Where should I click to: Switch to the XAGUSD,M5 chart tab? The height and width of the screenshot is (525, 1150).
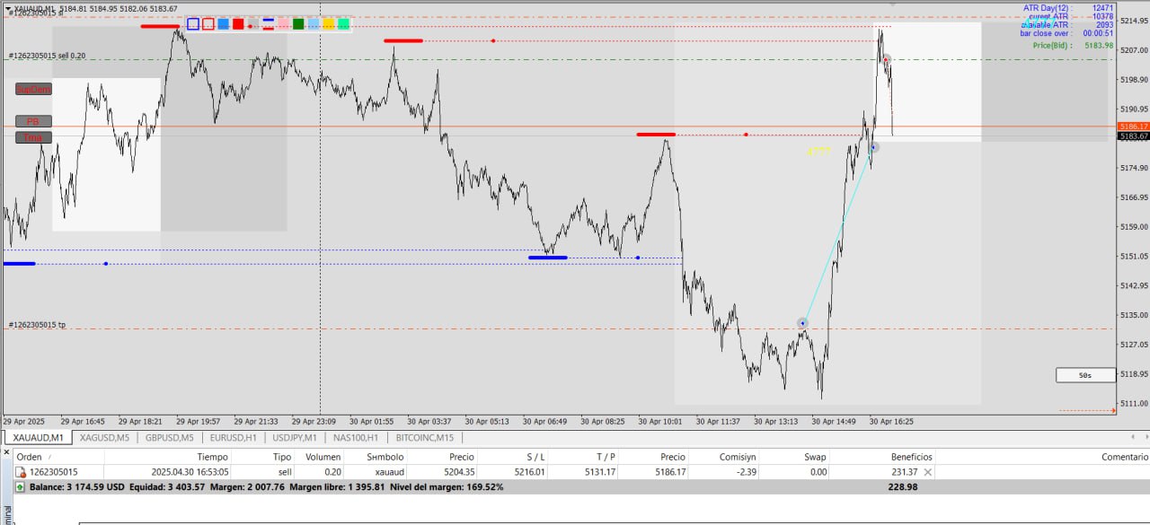click(x=104, y=438)
